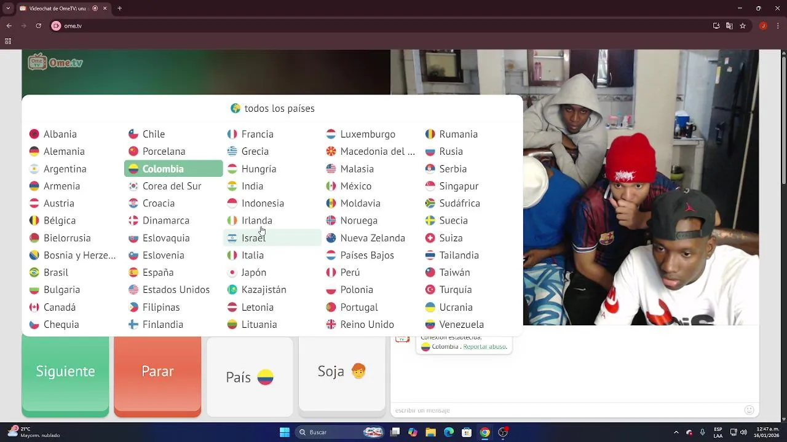This screenshot has height=442, width=787.
Task: Open the Soja gender selector
Action: (x=342, y=374)
